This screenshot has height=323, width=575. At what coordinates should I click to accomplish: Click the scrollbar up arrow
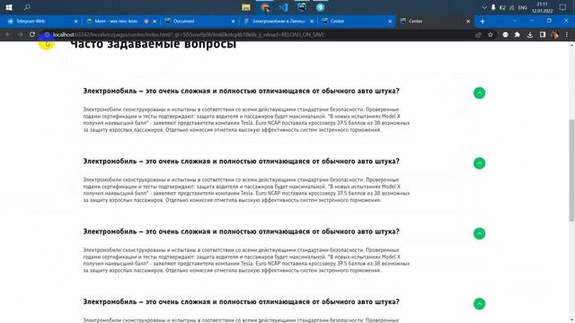[x=571, y=45]
